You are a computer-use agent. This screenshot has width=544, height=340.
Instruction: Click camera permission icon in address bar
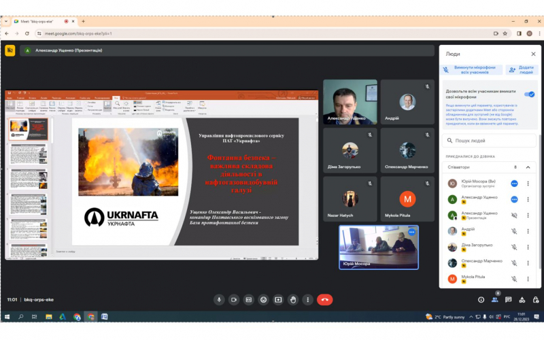[x=496, y=33]
